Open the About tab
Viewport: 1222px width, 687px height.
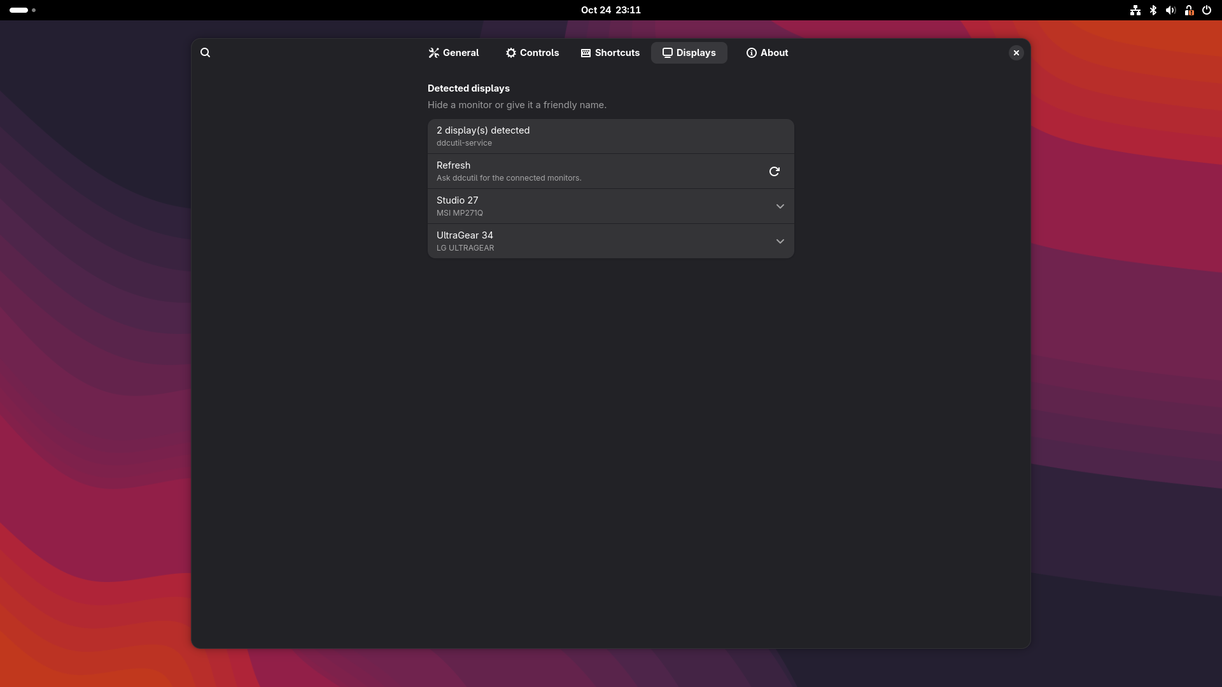tap(767, 53)
